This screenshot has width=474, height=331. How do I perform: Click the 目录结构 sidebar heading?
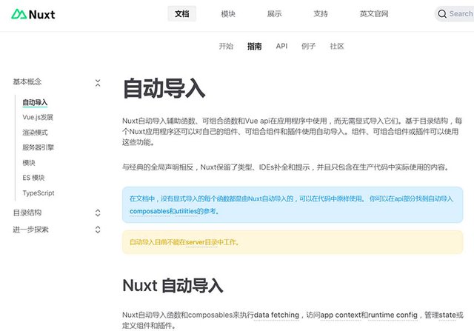tap(27, 213)
